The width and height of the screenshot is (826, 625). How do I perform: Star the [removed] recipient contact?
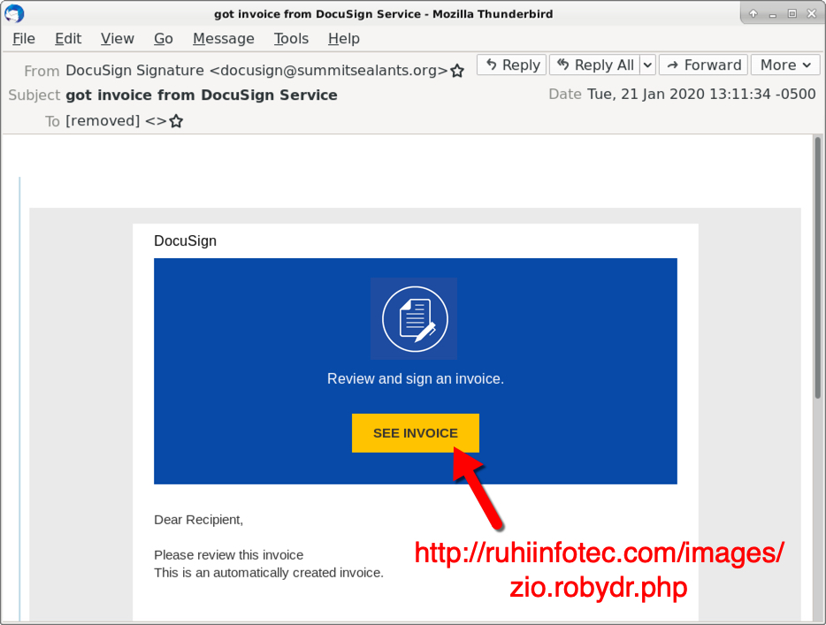point(177,121)
